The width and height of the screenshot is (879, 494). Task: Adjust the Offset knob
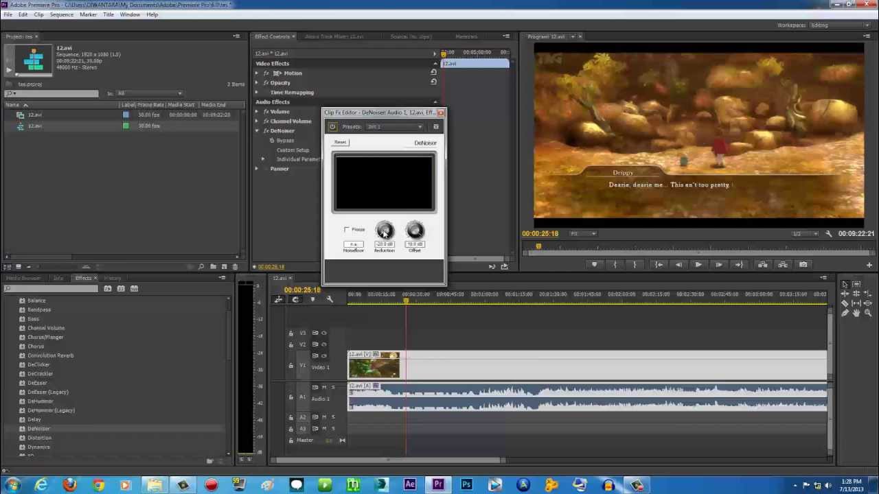coord(415,231)
